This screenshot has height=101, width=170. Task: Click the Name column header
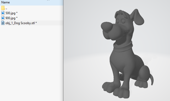[31, 2]
